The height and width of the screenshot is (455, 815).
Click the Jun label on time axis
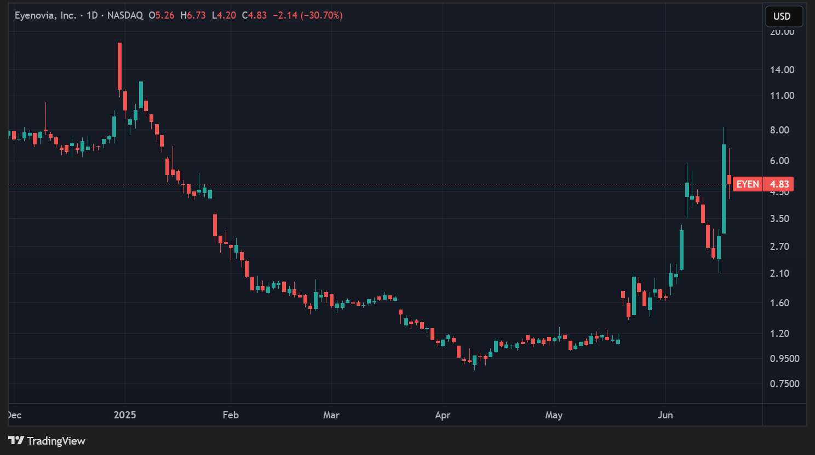click(665, 415)
